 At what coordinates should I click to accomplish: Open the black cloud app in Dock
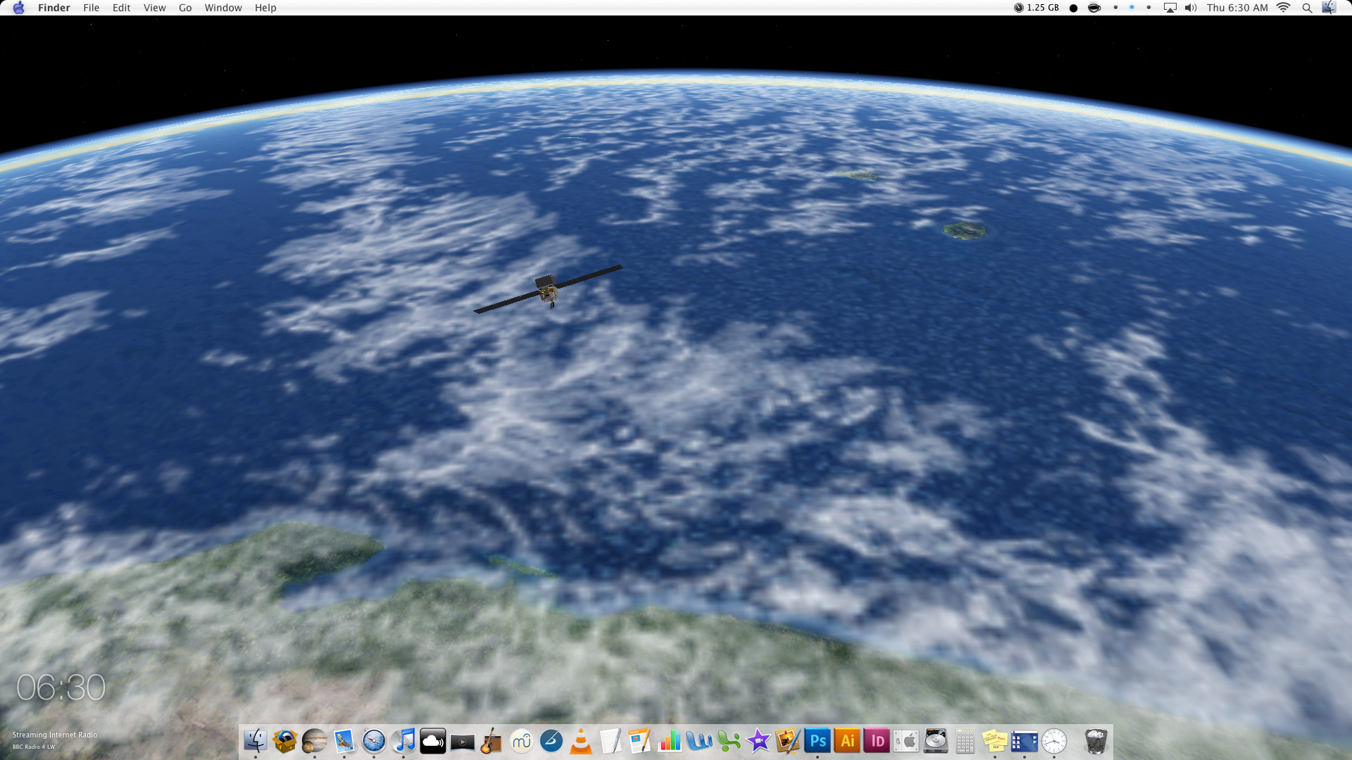[433, 741]
